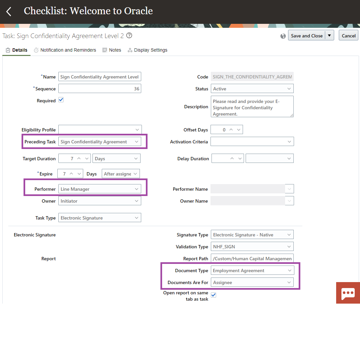The width and height of the screenshot is (360, 345).
Task: Increase Delay Duration value
Action: tap(232, 159)
